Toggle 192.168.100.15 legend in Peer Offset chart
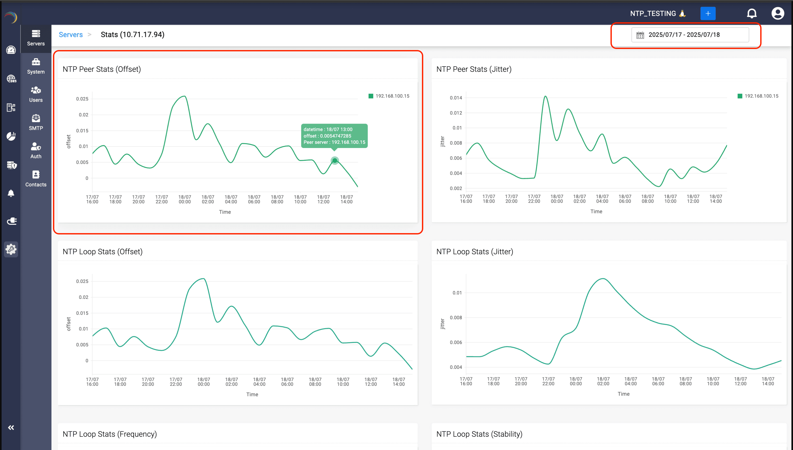793x450 pixels. point(389,96)
